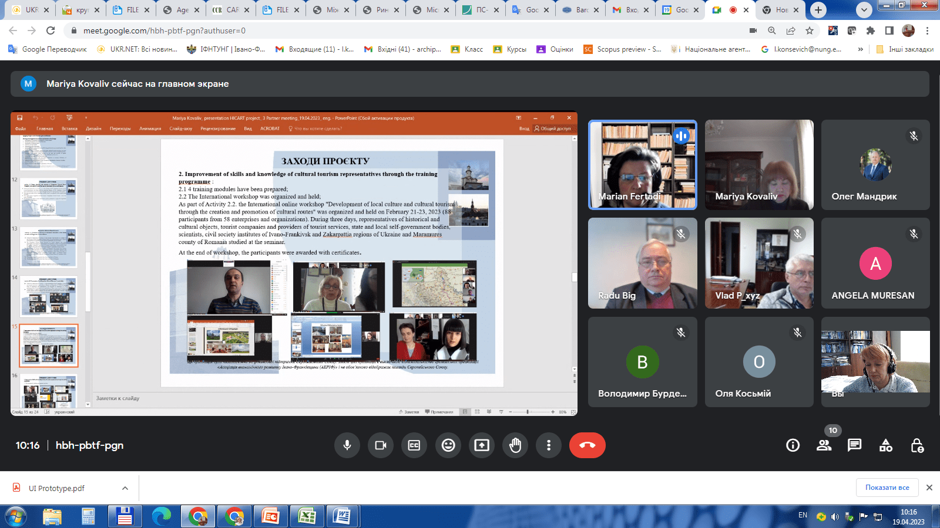This screenshot has height=528, width=940.
Task: Send a reaction with the emoji icon
Action: (448, 445)
